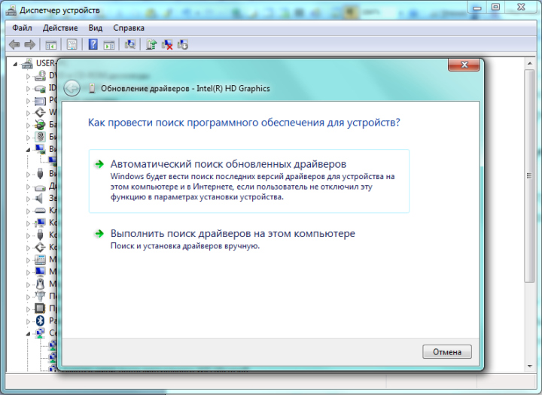Select the speaker sound devices icon
This screenshot has width=542, height=395.
40,198
